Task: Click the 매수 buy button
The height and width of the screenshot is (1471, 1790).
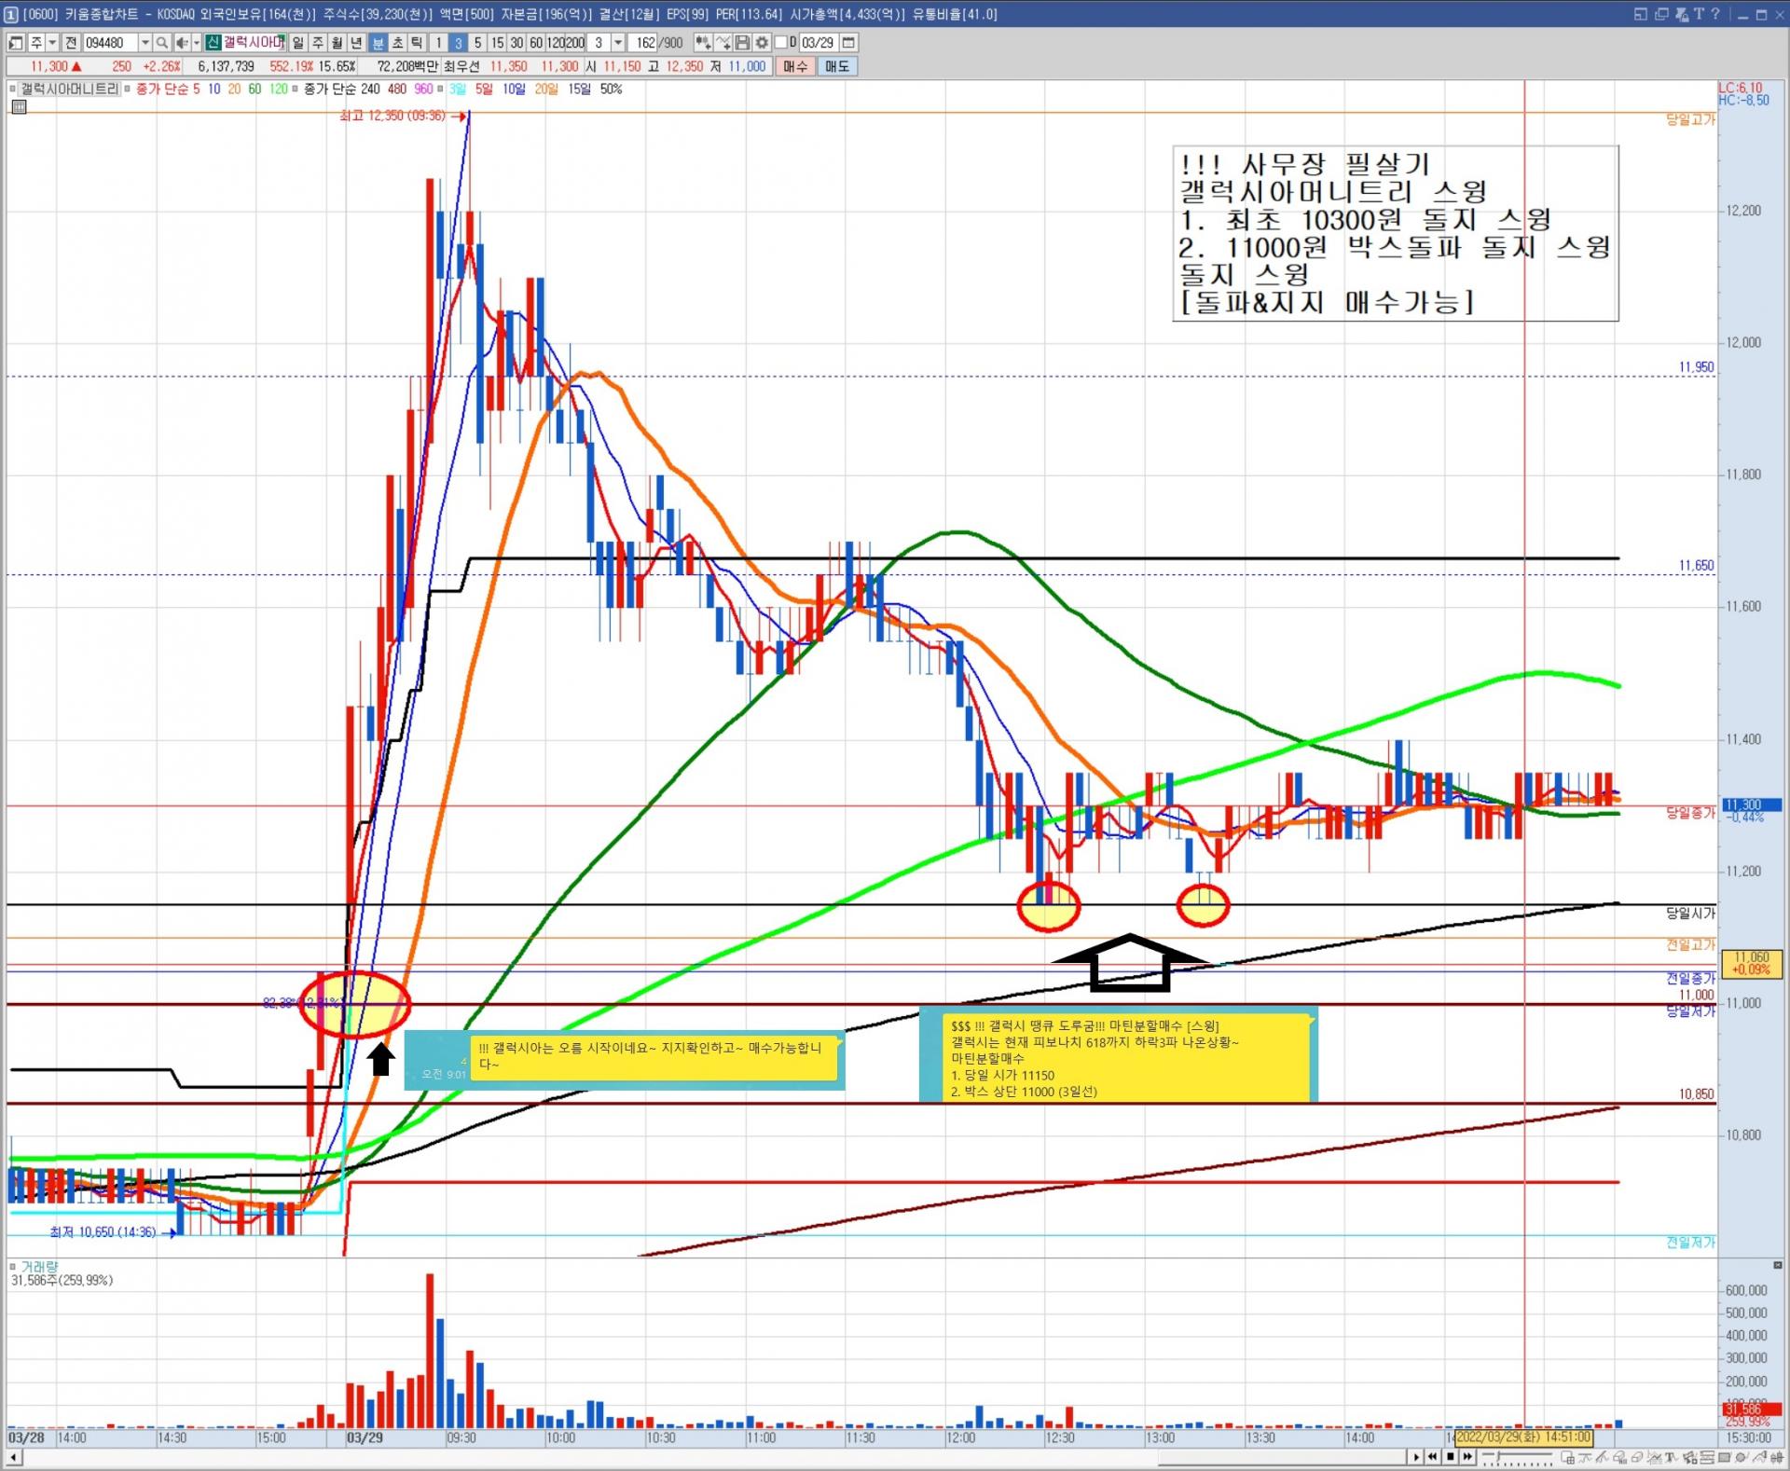Action: (x=795, y=66)
